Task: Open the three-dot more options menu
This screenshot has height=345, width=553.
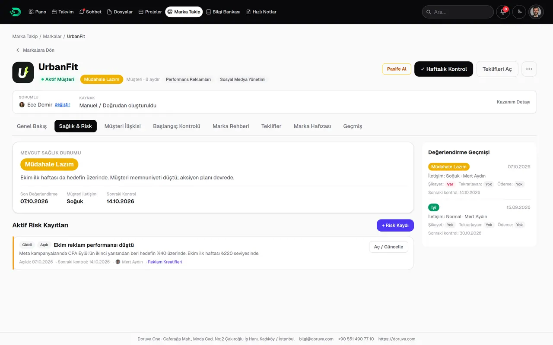Action: 529,69
